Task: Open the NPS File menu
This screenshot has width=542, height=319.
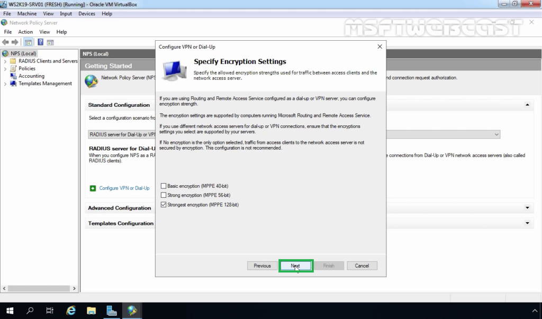Action: point(7,32)
